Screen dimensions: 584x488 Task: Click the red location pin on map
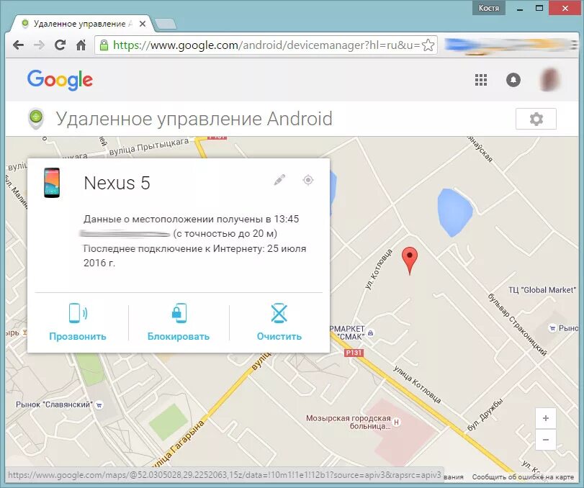(410, 261)
